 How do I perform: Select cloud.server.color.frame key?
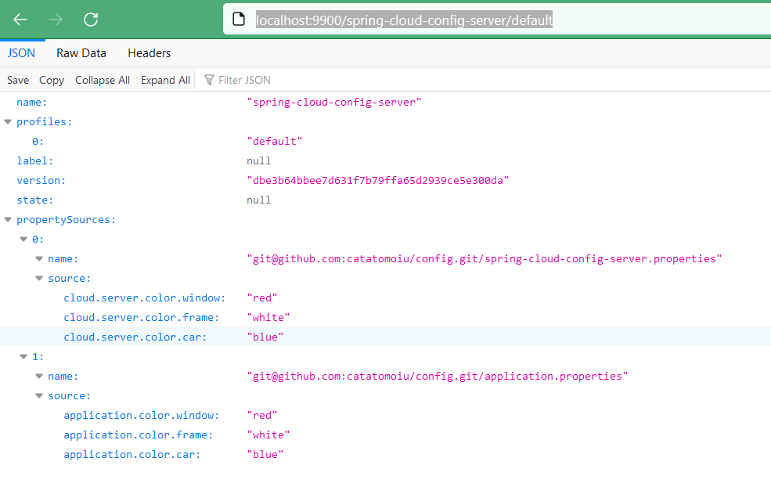pyautogui.click(x=141, y=318)
